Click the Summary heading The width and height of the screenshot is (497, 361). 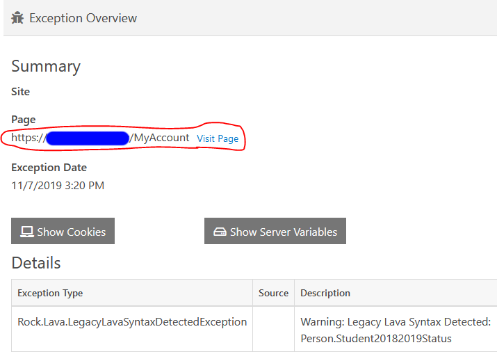pos(46,66)
